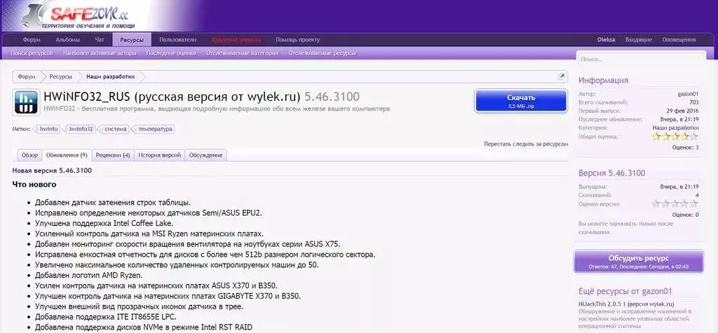Click the Форум breadcrumb

(27, 77)
